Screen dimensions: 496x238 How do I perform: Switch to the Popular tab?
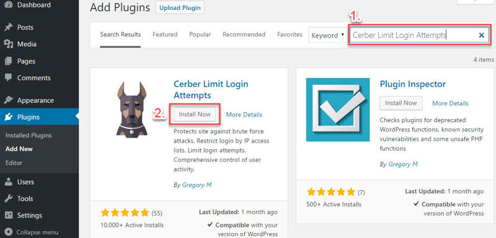coord(200,35)
